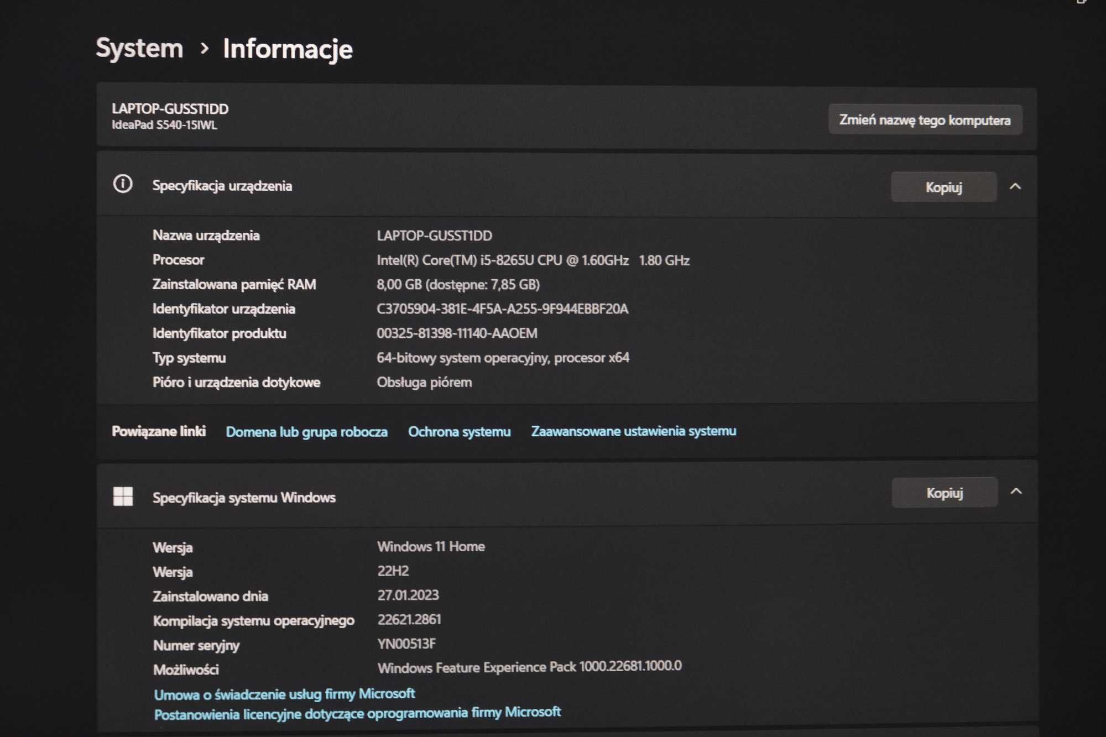1106x737 pixels.
Task: Click the Numer seryjny label
Action: click(x=196, y=646)
